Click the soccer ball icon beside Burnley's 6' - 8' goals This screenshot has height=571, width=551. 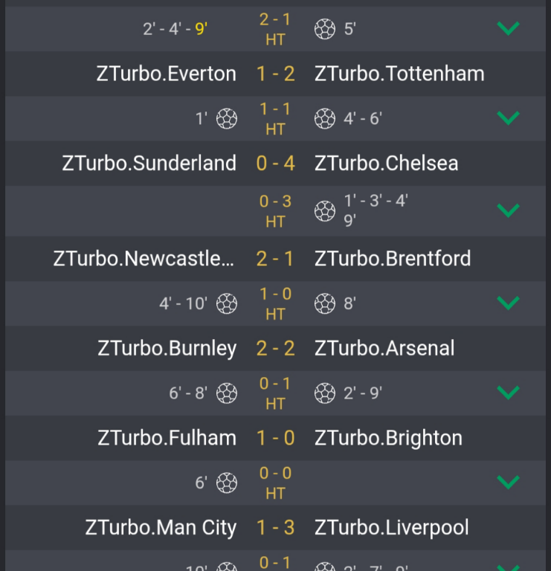227,393
